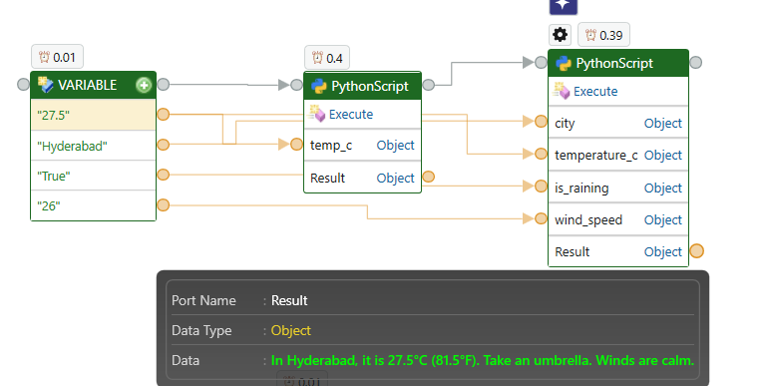Click the orange output port of "26" row
The width and height of the screenshot is (767, 386).
[164, 205]
